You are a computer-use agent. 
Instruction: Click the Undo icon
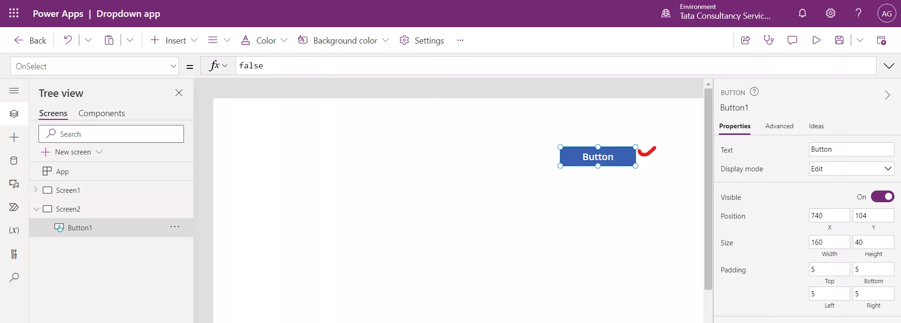pos(68,40)
